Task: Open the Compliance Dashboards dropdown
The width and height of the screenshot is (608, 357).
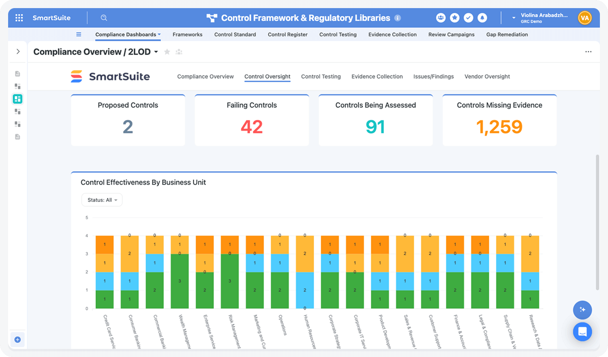Action: click(x=128, y=34)
